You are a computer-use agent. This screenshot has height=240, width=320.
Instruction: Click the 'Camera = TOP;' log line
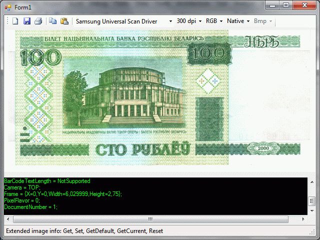tap(22, 187)
